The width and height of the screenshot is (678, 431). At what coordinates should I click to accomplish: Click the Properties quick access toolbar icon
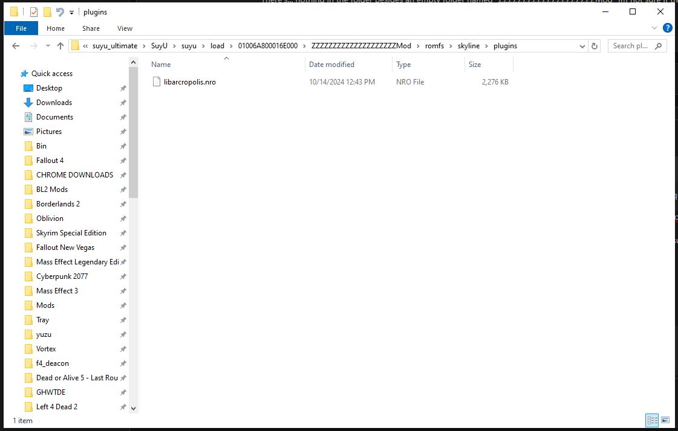(34, 12)
